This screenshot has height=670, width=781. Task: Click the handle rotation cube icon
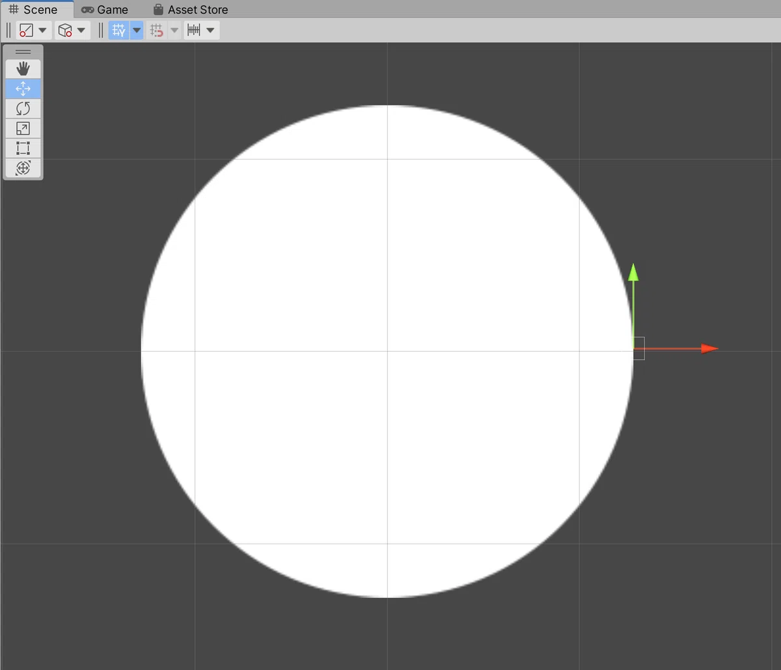click(65, 30)
